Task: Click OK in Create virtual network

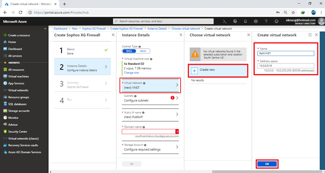Action: click(267, 164)
